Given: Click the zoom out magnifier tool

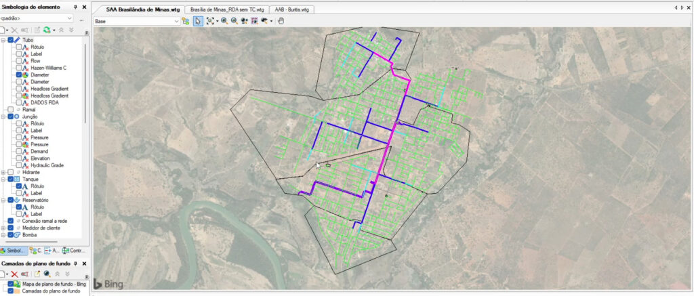Looking at the screenshot, I should tap(234, 21).
